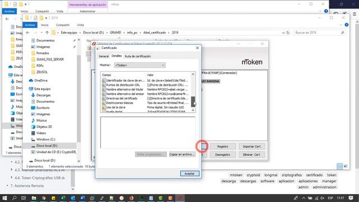Open the address bar history dropdown
Image resolution: width=359 pixels, height=202 pixels.
tap(283, 33)
